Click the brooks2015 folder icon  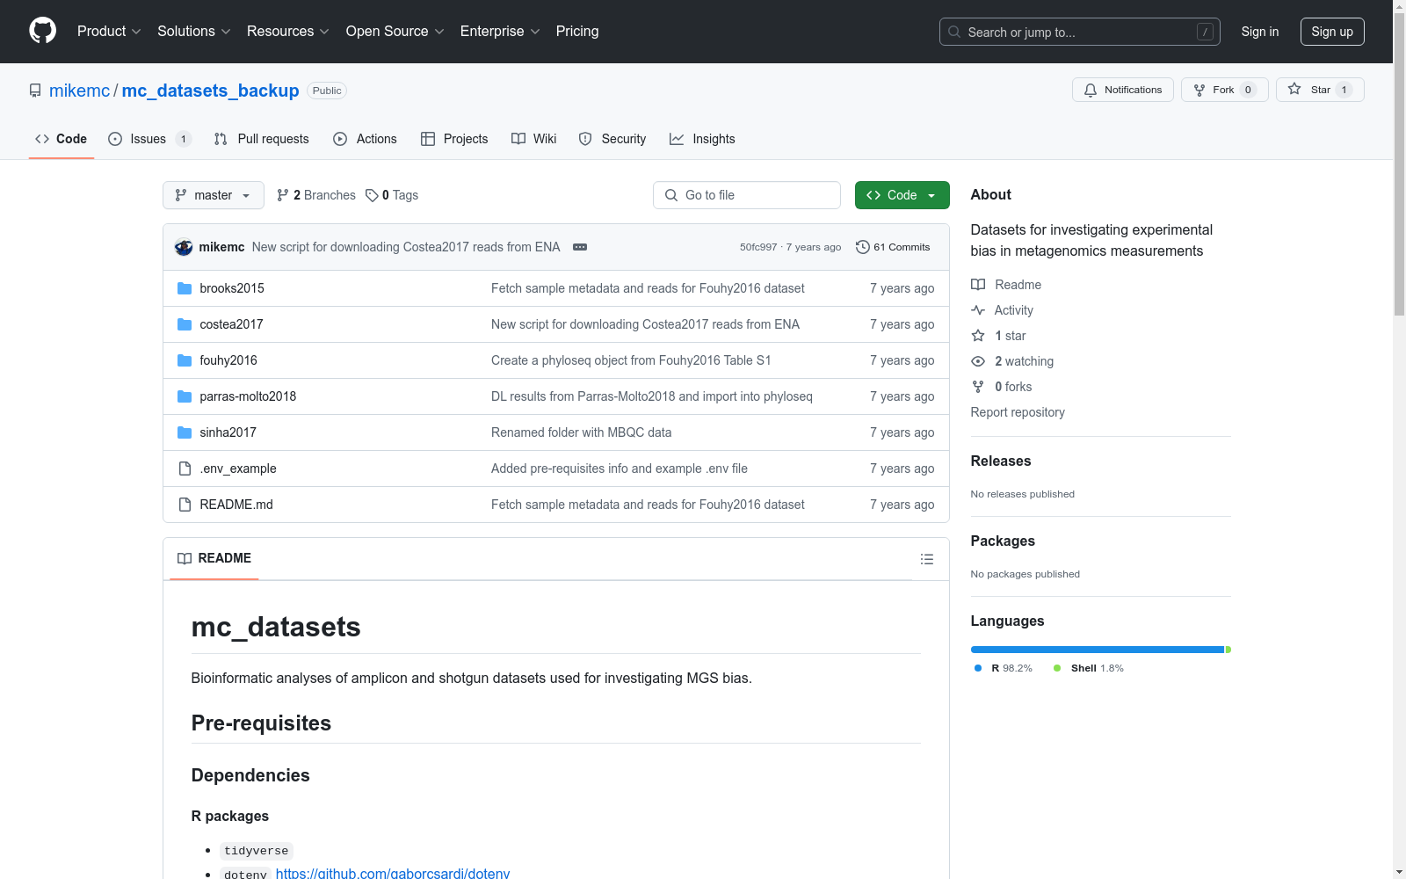(185, 288)
